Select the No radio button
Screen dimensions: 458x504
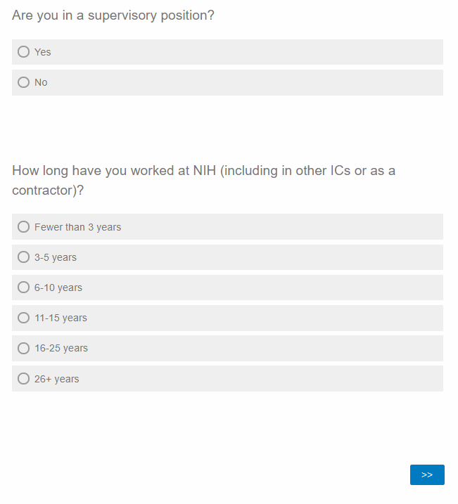[24, 82]
